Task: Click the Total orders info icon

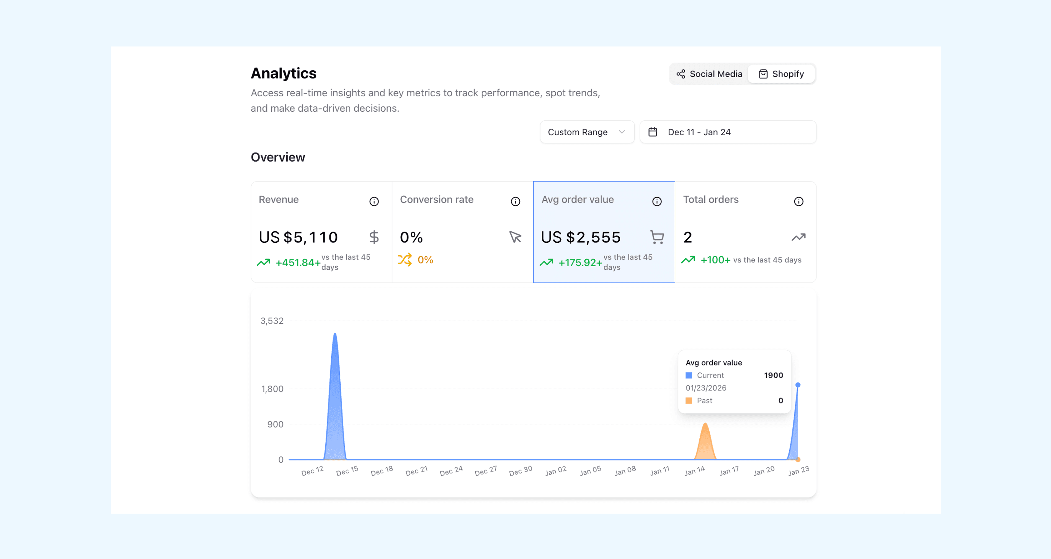Action: (x=798, y=201)
